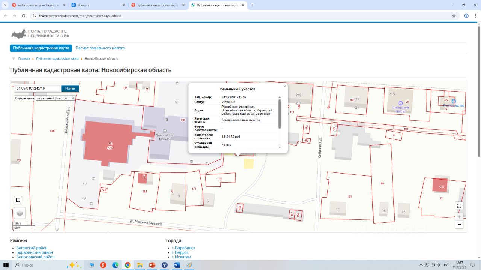Image resolution: width=481 pixels, height=270 pixels.
Task: Enter fullscreen map view
Action: tap(459, 205)
